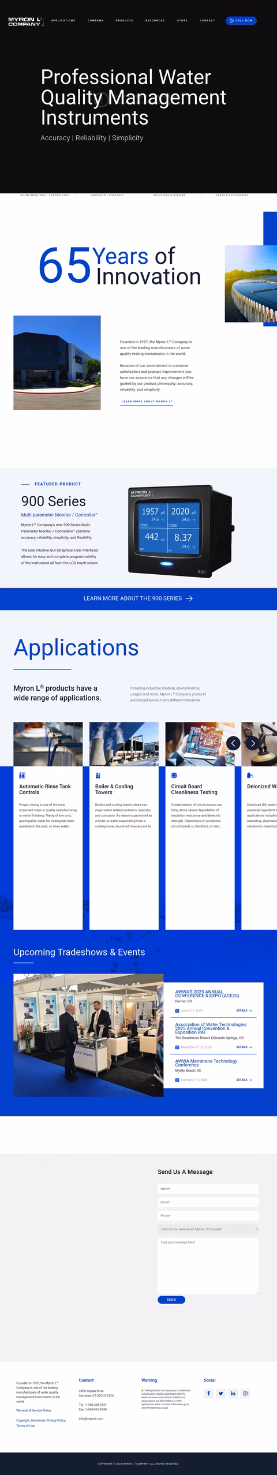This screenshot has height=1475, width=277.
Task: Open the footer Privacy Policy link
Action: (x=57, y=1420)
